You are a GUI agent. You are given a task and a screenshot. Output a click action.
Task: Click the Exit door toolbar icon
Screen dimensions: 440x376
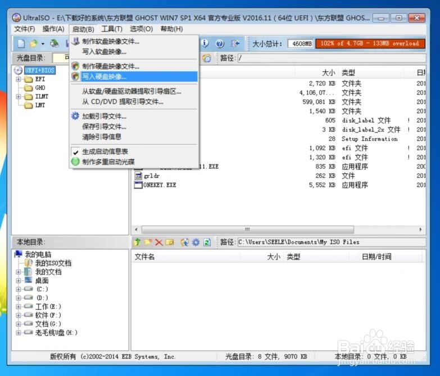click(x=235, y=43)
